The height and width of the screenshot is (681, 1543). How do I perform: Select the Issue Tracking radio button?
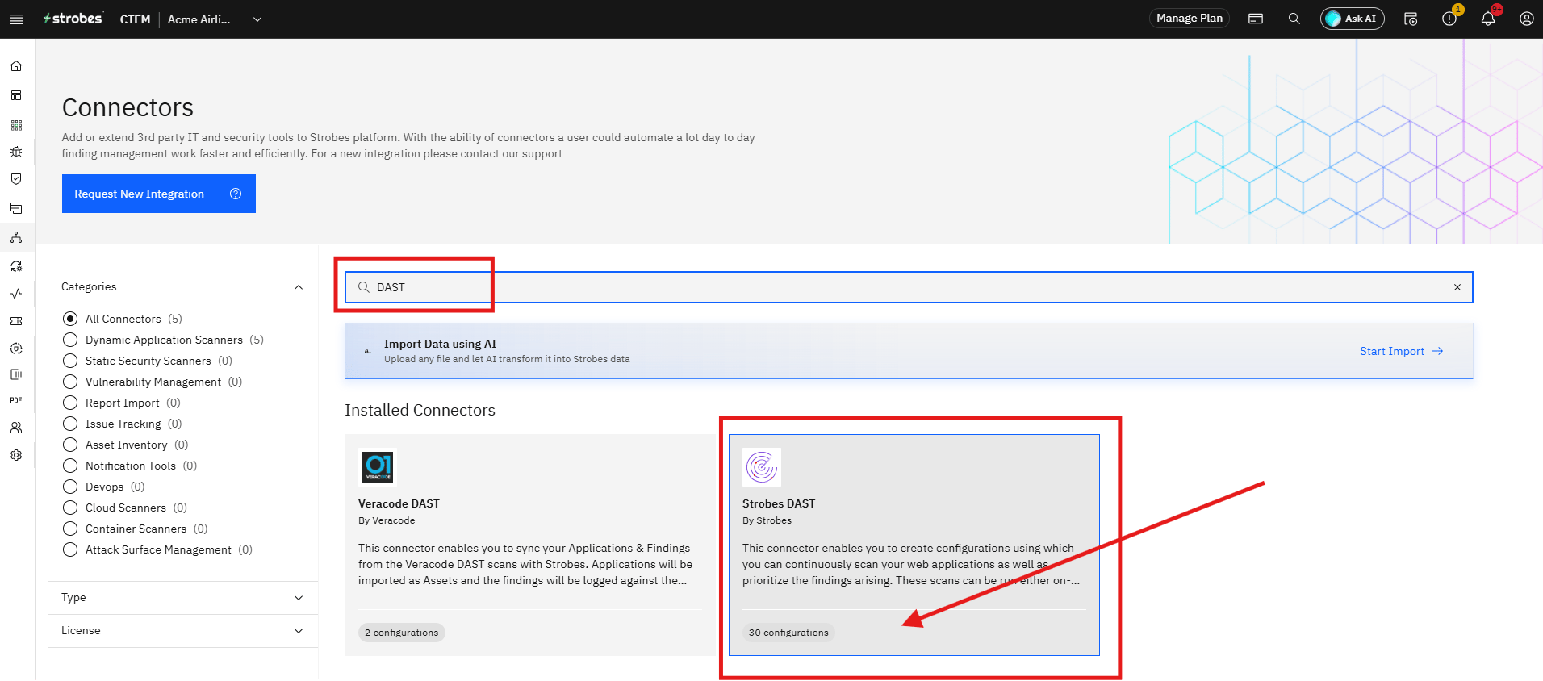tap(70, 424)
